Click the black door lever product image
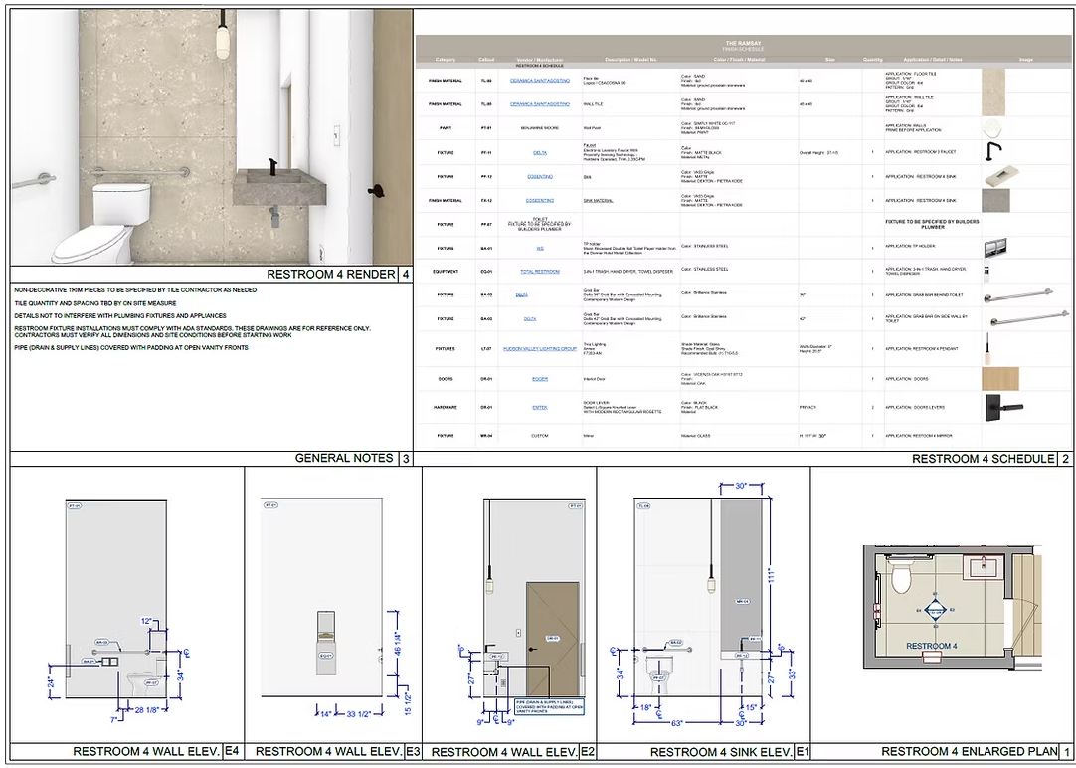The height and width of the screenshot is (768, 1076). tap(1004, 407)
